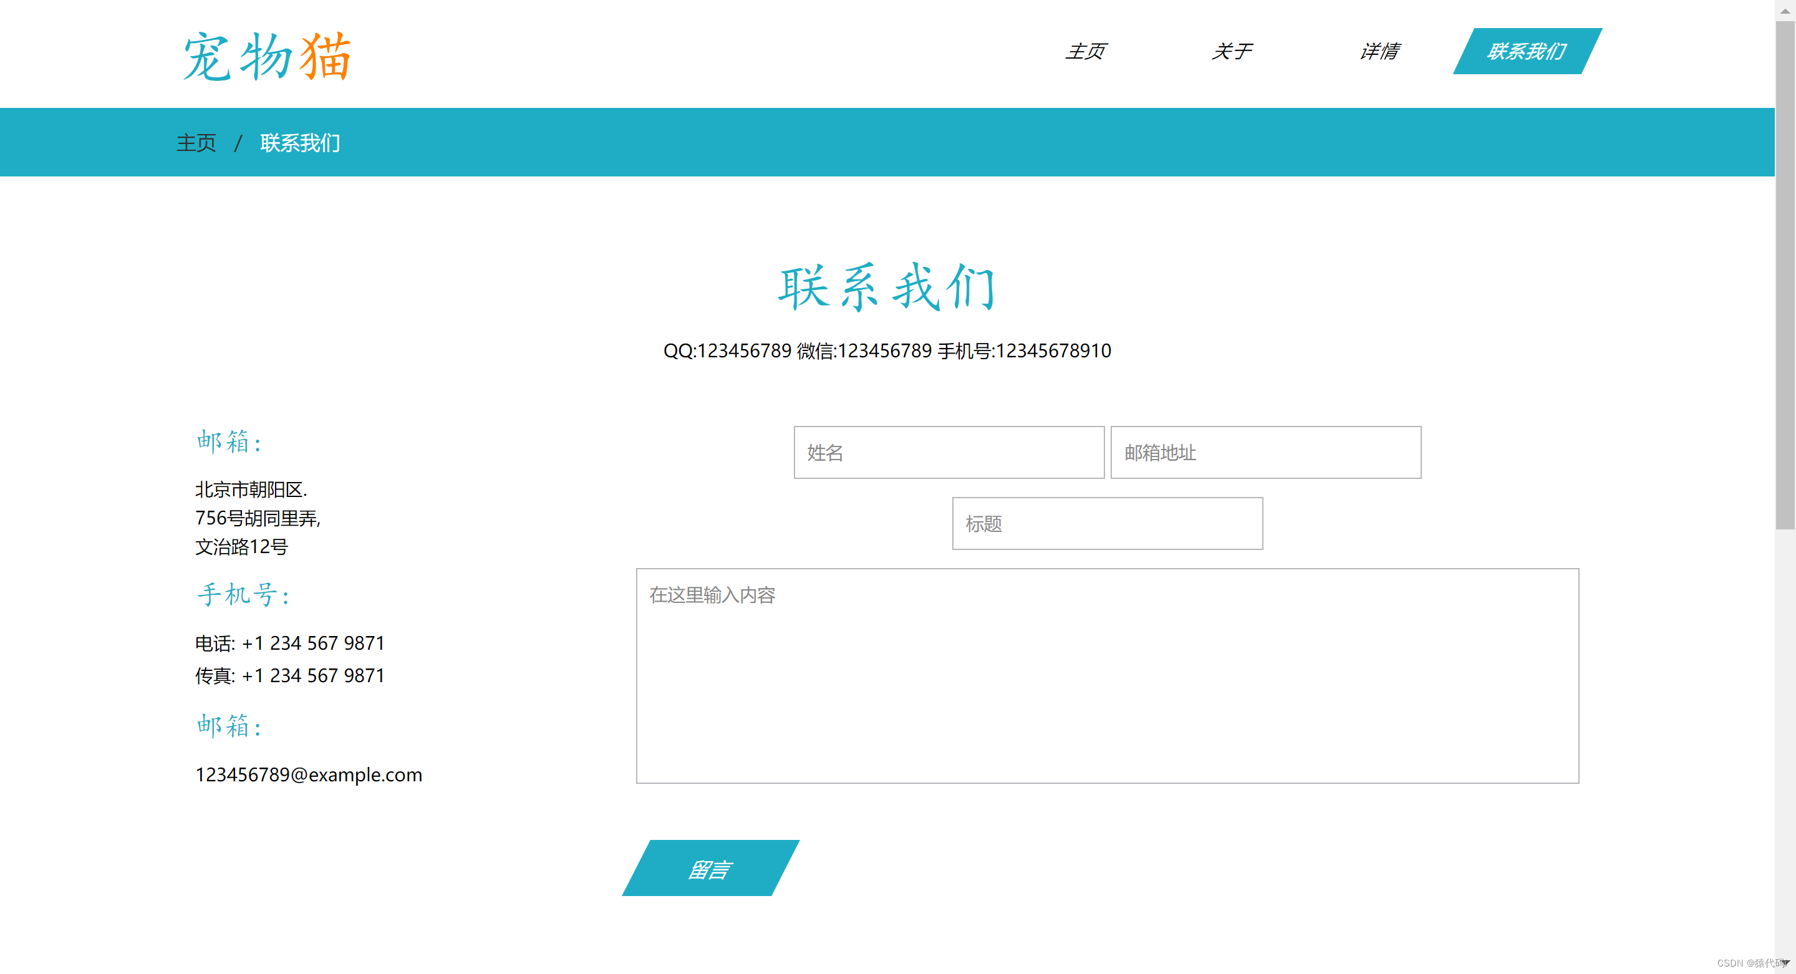The width and height of the screenshot is (1796, 974).
Task: Click into the 邮箱地址 email field
Action: click(x=1265, y=453)
